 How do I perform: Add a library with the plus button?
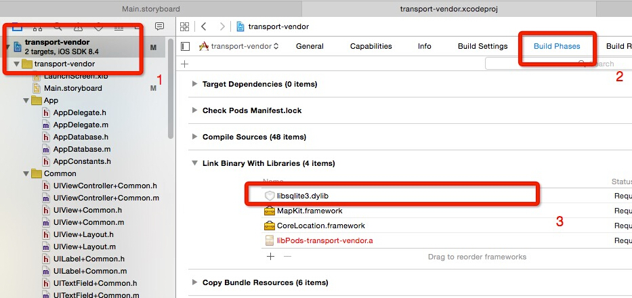(270, 257)
